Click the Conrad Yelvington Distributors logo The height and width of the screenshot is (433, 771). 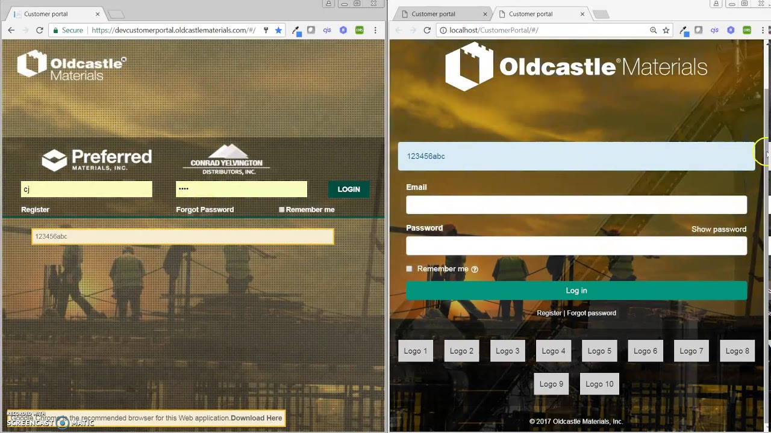tap(226, 159)
